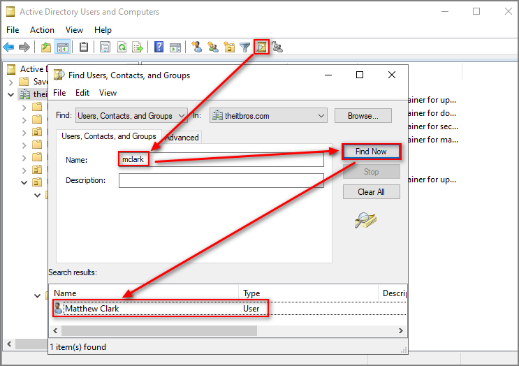Image resolution: width=519 pixels, height=366 pixels.
Task: Click the results horizontal scrollbar thumb
Action: [159, 330]
